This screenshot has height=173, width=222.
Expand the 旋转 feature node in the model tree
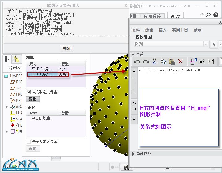[7, 107]
